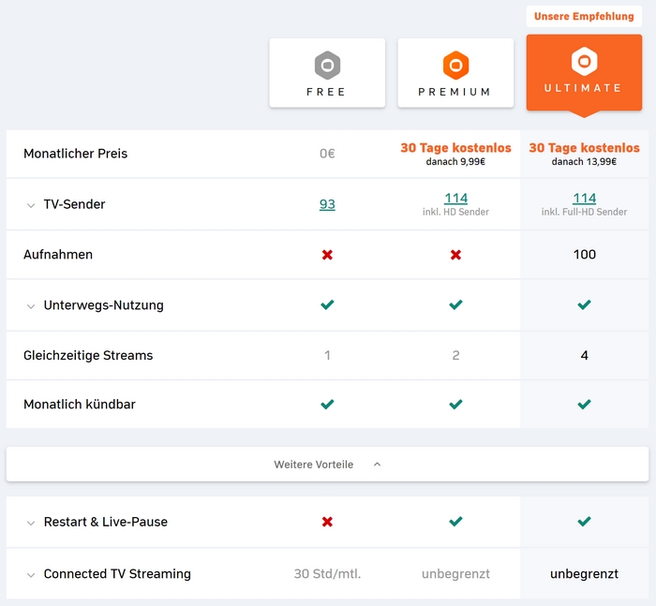Click the '1' Gleichzeitige Streams value

coord(327,355)
